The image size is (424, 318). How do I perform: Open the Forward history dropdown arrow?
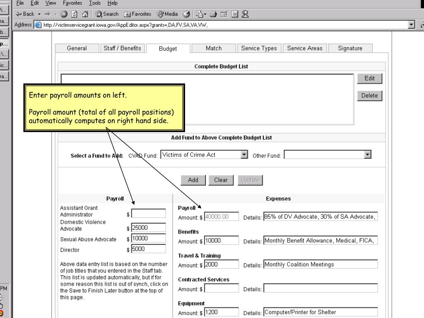tap(55, 14)
